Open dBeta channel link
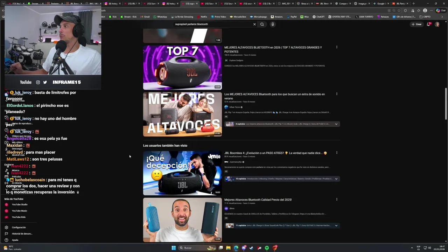This screenshot has width=448, height=252. click(x=232, y=208)
